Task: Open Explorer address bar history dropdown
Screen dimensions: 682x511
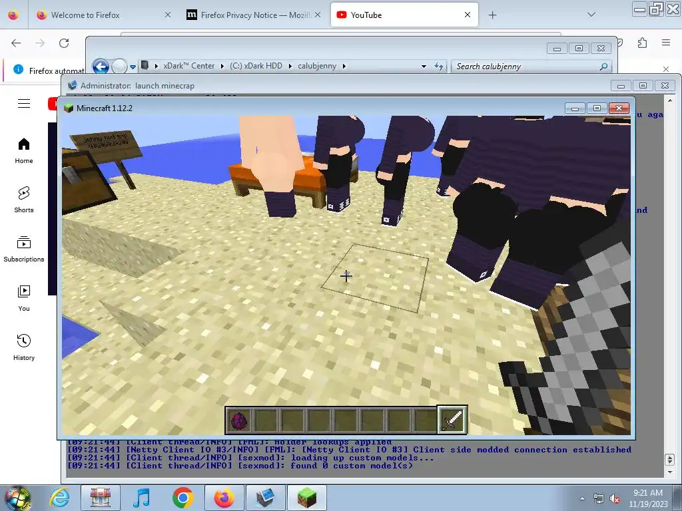Action: tap(424, 67)
